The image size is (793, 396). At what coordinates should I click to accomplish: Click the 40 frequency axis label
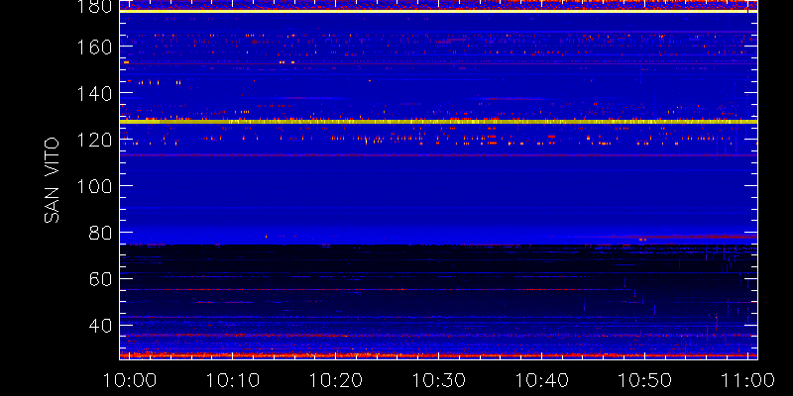pyautogui.click(x=100, y=326)
